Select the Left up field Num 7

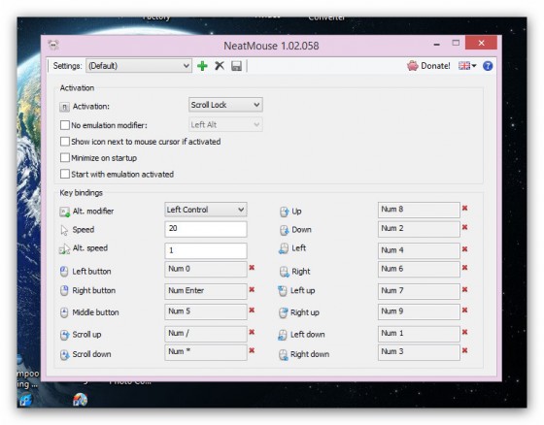point(419,291)
